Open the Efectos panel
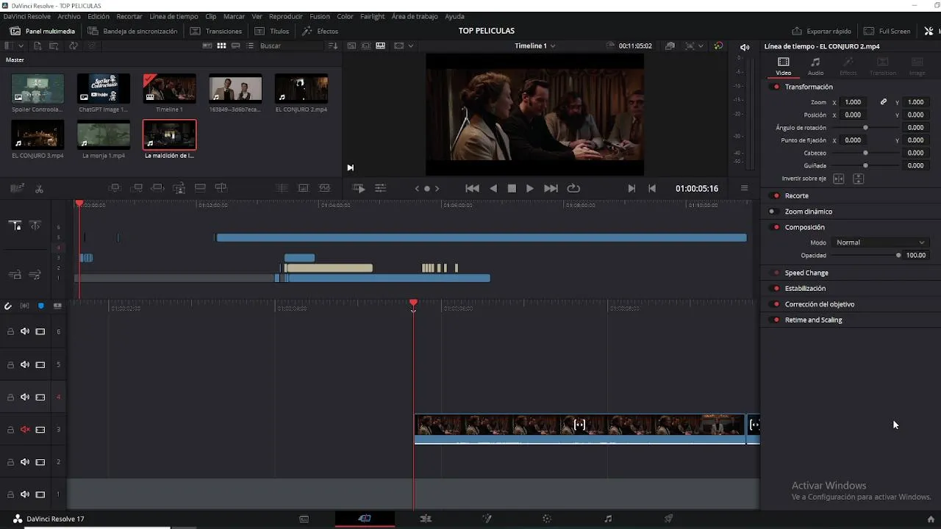This screenshot has height=529, width=941. (321, 32)
